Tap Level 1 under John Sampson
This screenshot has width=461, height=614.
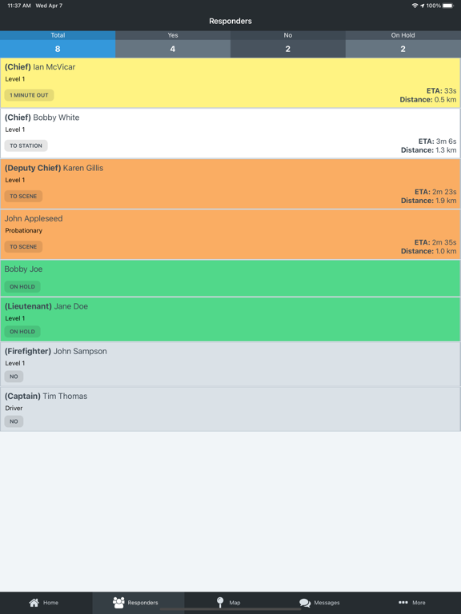click(x=15, y=364)
